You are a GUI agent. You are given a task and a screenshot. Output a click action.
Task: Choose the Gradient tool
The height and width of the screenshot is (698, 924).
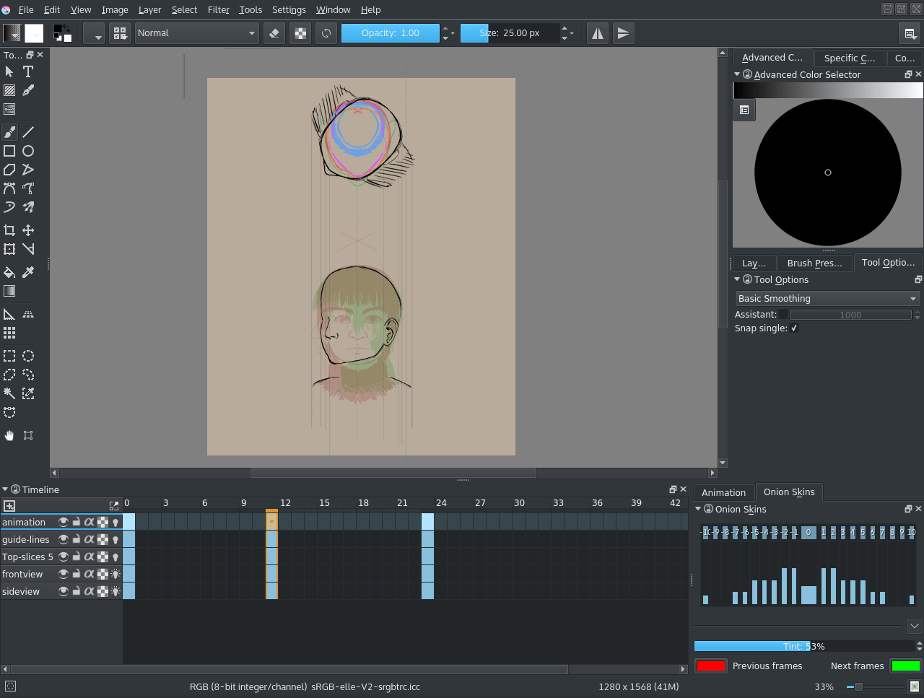point(9,291)
